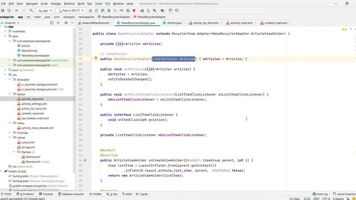The image size is (356, 200).
Task: Open the Layout Inspector
Action: tap(344, 194)
